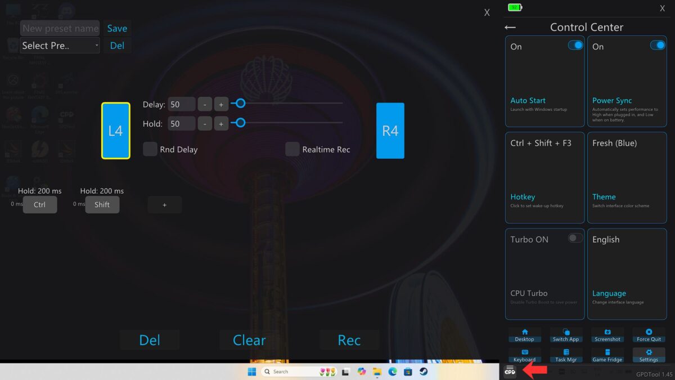
Task: Save the current preset
Action: pyautogui.click(x=117, y=28)
